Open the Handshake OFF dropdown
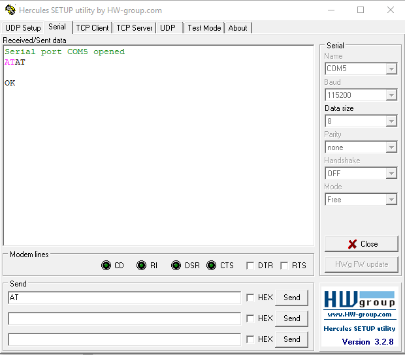This screenshot has height=355, width=405. [391, 174]
